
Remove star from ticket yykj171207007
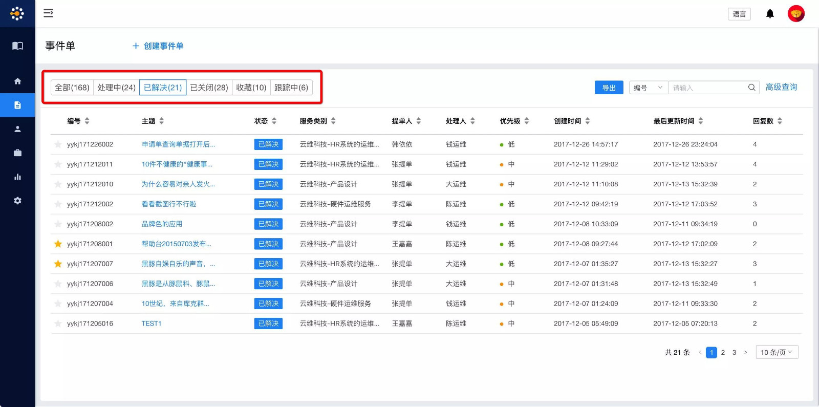point(58,264)
